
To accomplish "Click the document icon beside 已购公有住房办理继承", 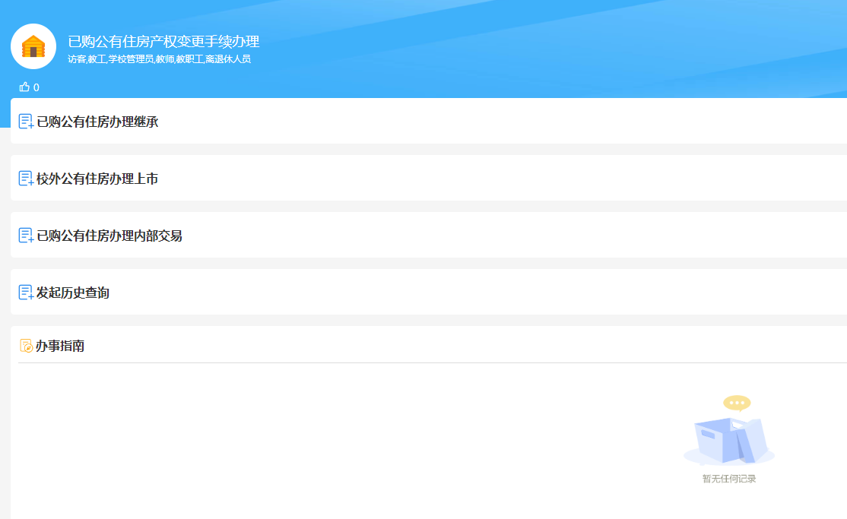I will click(26, 122).
